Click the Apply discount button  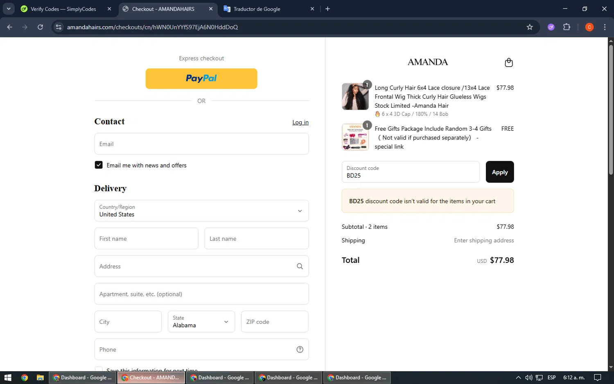click(x=500, y=172)
